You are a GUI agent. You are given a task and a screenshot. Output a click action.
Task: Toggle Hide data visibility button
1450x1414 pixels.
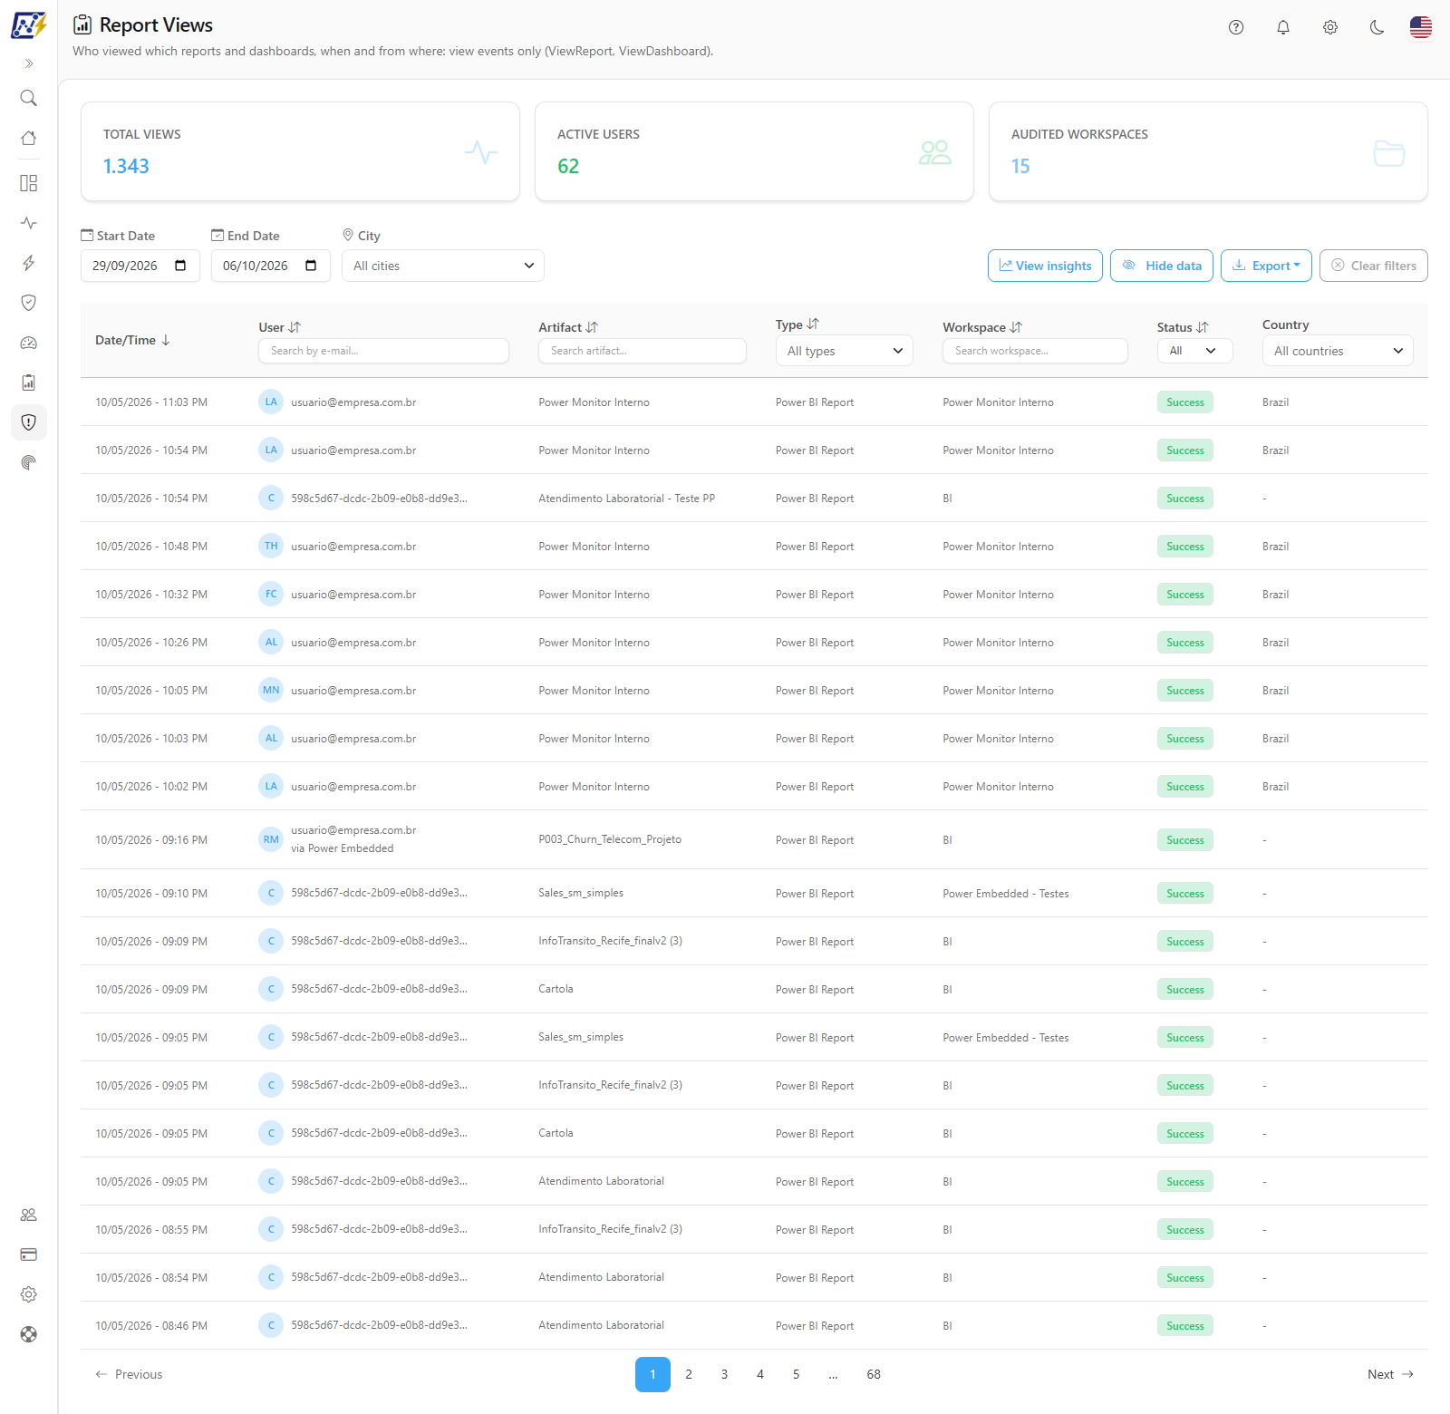point(1163,266)
